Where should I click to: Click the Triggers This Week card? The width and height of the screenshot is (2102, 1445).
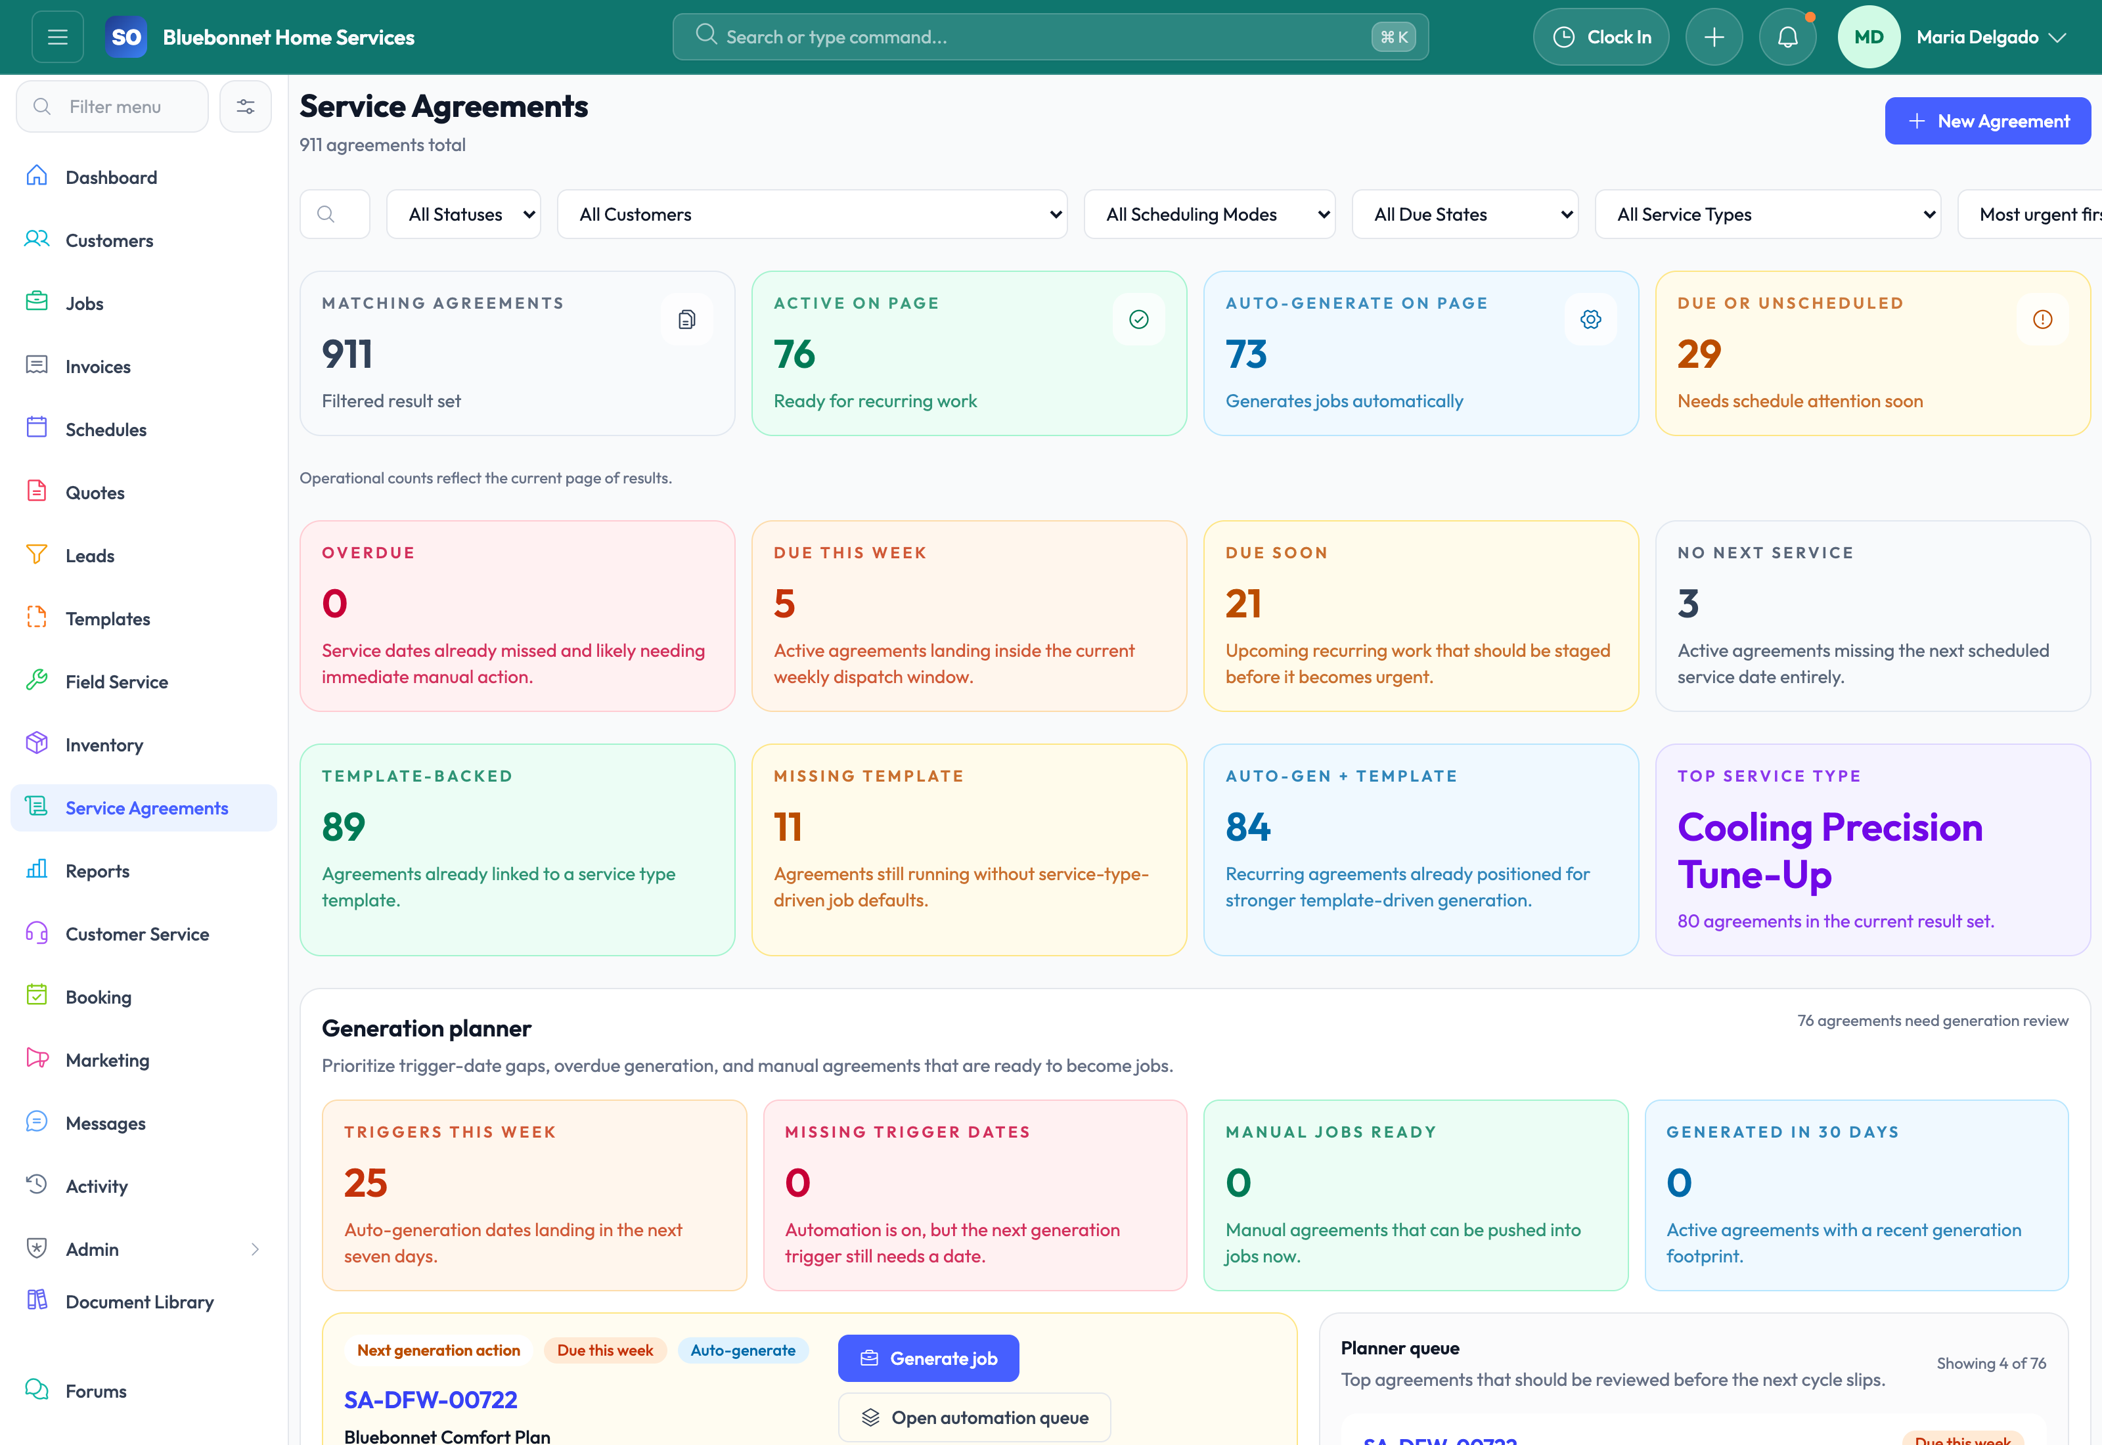534,1195
